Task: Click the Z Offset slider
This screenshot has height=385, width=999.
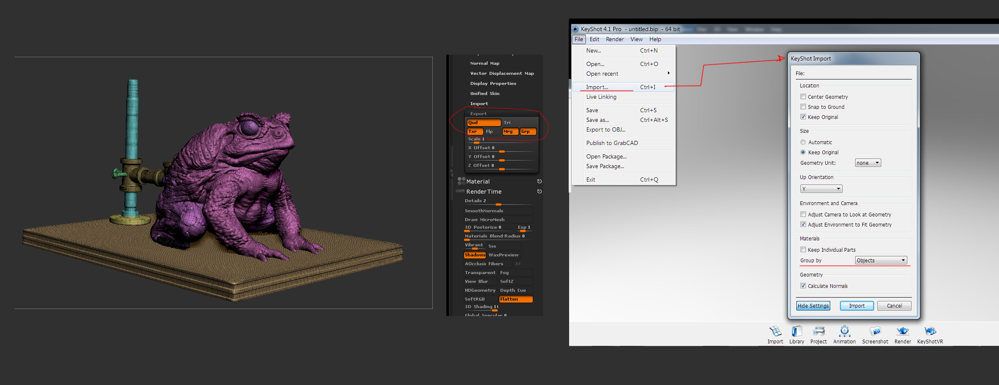Action: (x=501, y=166)
